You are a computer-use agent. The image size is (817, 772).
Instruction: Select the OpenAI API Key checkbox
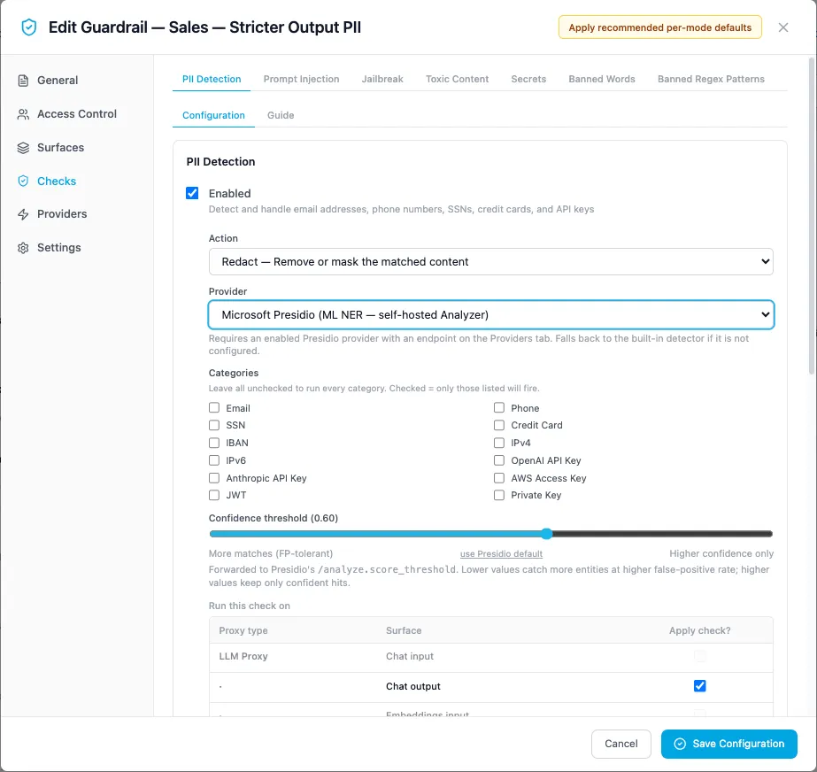(499, 460)
